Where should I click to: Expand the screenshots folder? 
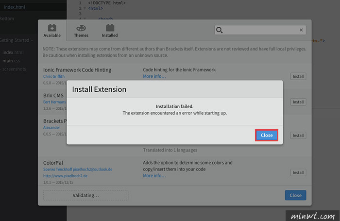[x=14, y=69]
